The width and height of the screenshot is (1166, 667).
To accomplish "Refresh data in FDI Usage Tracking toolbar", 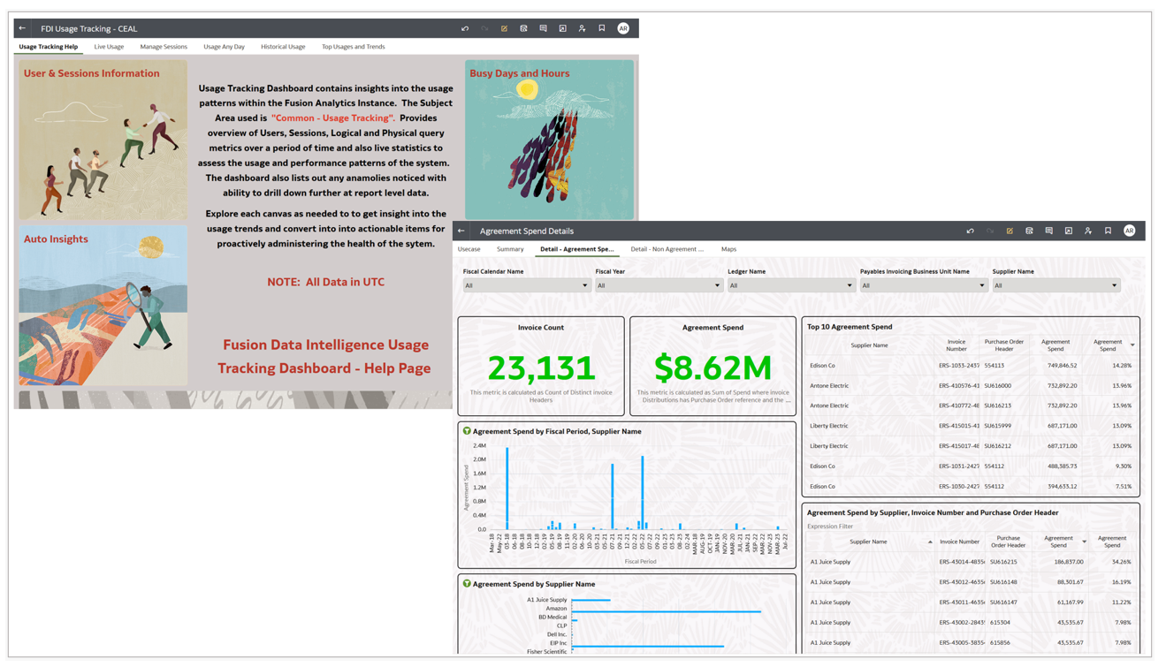I will 523,28.
